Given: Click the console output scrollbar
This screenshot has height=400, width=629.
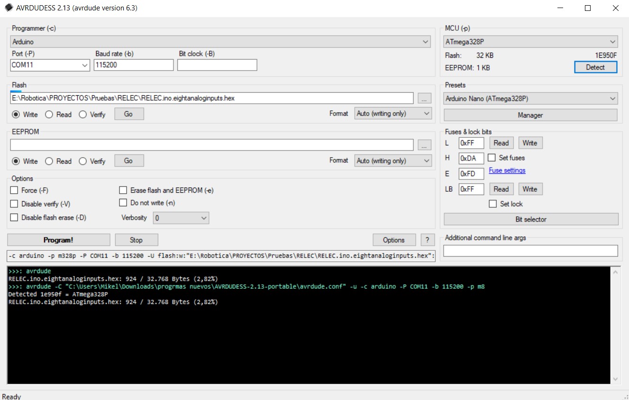Looking at the screenshot, I should pyautogui.click(x=616, y=327).
